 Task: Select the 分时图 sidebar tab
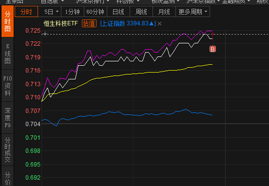coord(7,21)
